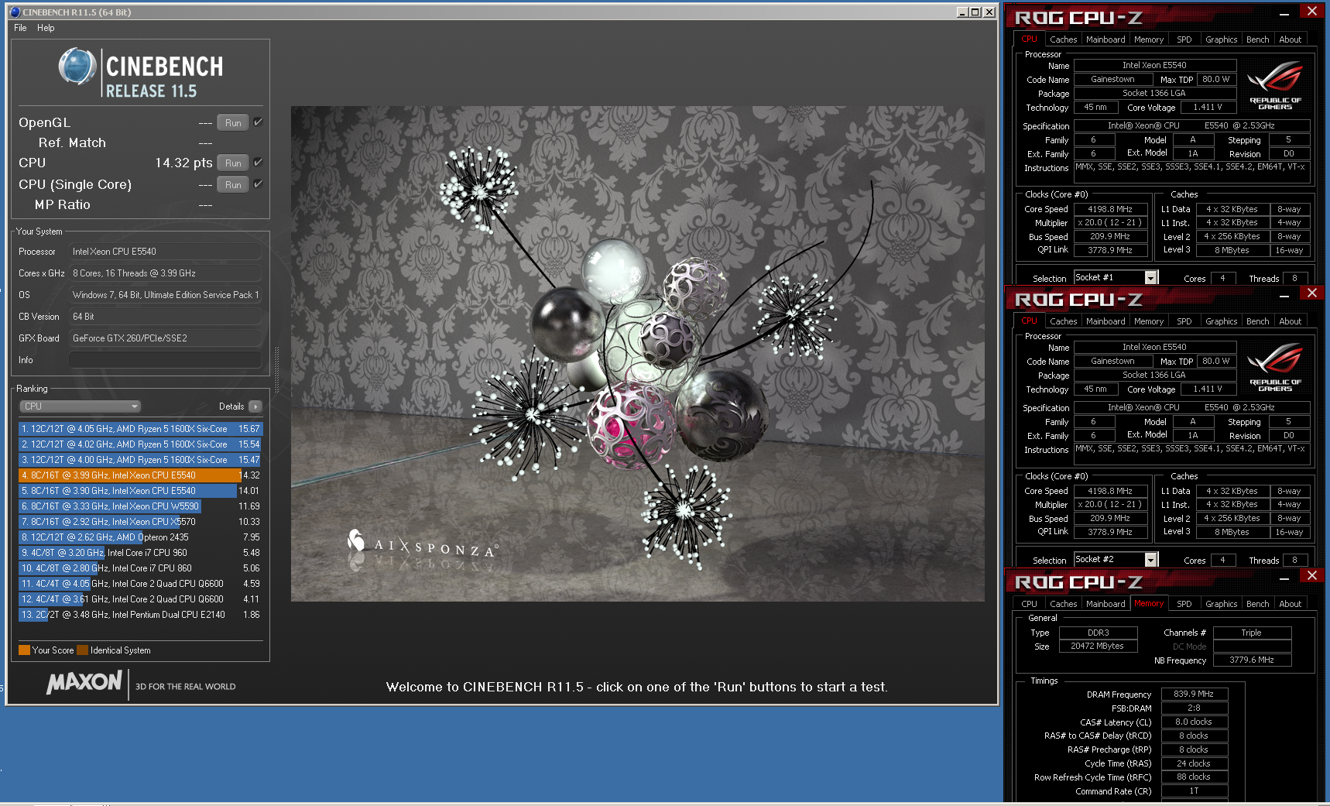Close the bottom CPU-Z window
Screen dimensions: 1330x806
coord(1311,576)
